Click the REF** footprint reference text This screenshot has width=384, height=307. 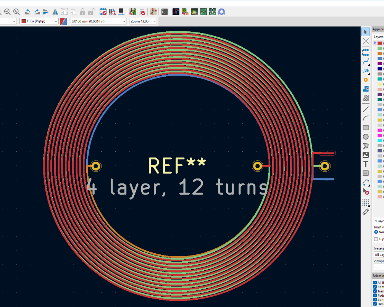177,165
